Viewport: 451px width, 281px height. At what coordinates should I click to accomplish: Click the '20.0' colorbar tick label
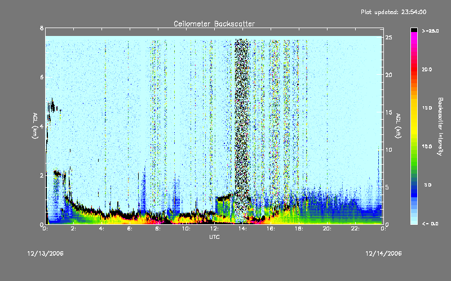click(x=427, y=69)
